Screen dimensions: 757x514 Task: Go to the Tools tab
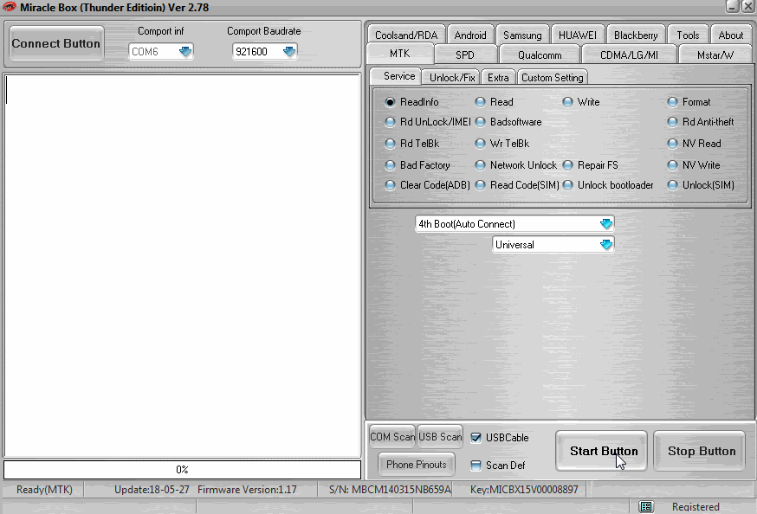point(688,35)
